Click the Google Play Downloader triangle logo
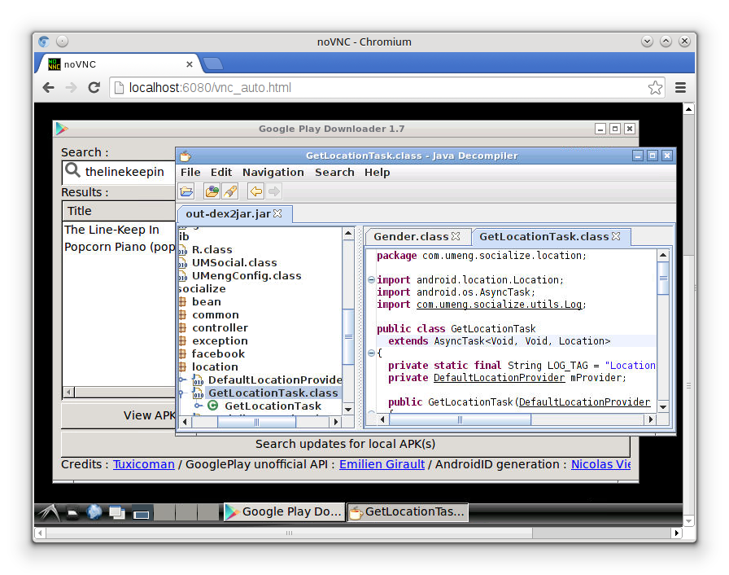Viewport: 729px width, 575px height. (62, 129)
